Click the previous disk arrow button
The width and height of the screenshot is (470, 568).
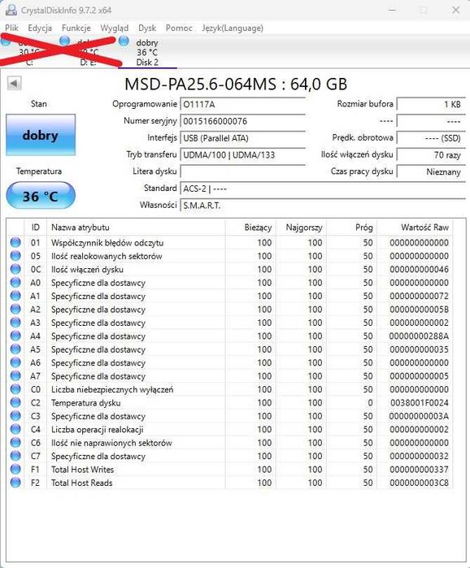pyautogui.click(x=14, y=84)
